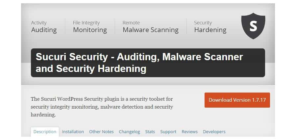The image size is (296, 140).
Task: Click the plugin description paragraph text
Action: click(102, 107)
